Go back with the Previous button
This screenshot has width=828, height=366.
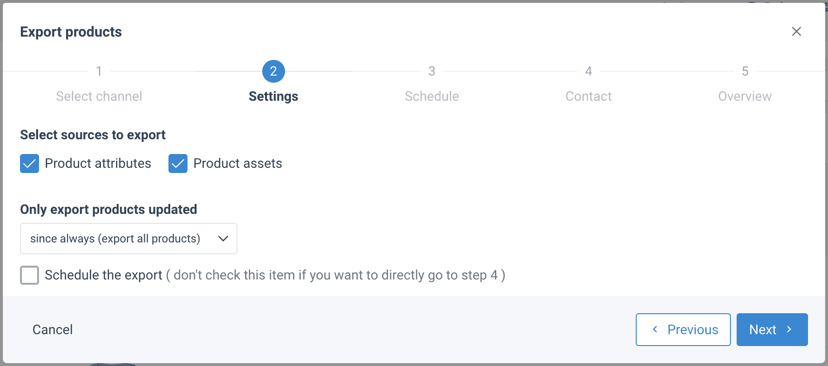pos(683,330)
